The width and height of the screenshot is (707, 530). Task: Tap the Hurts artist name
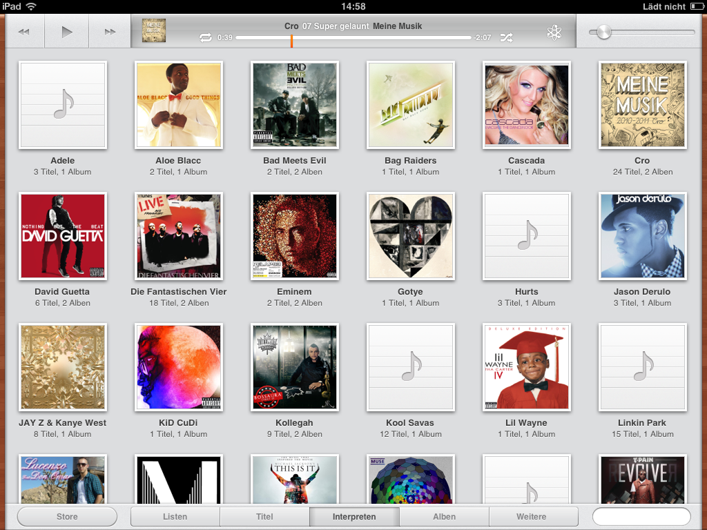click(x=527, y=292)
